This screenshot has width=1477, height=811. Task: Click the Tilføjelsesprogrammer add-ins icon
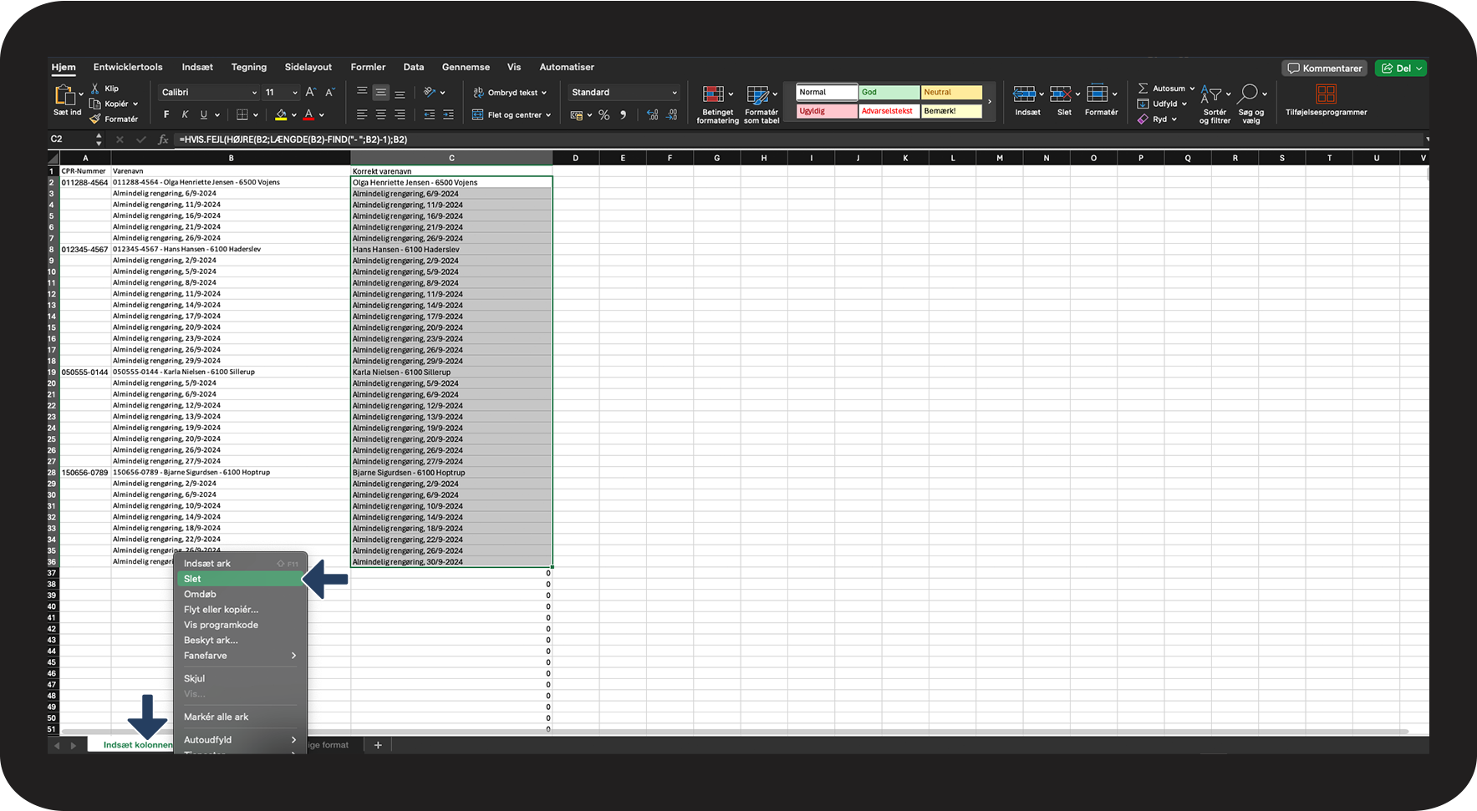coord(1326,94)
